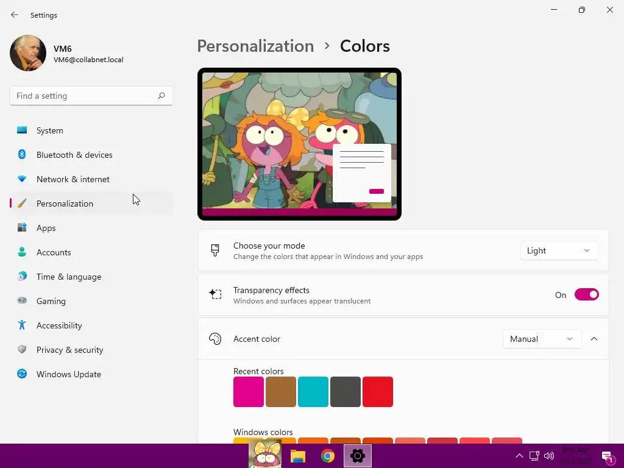The height and width of the screenshot is (468, 624).
Task: Open the Manual accent color dropdown
Action: [x=542, y=339]
